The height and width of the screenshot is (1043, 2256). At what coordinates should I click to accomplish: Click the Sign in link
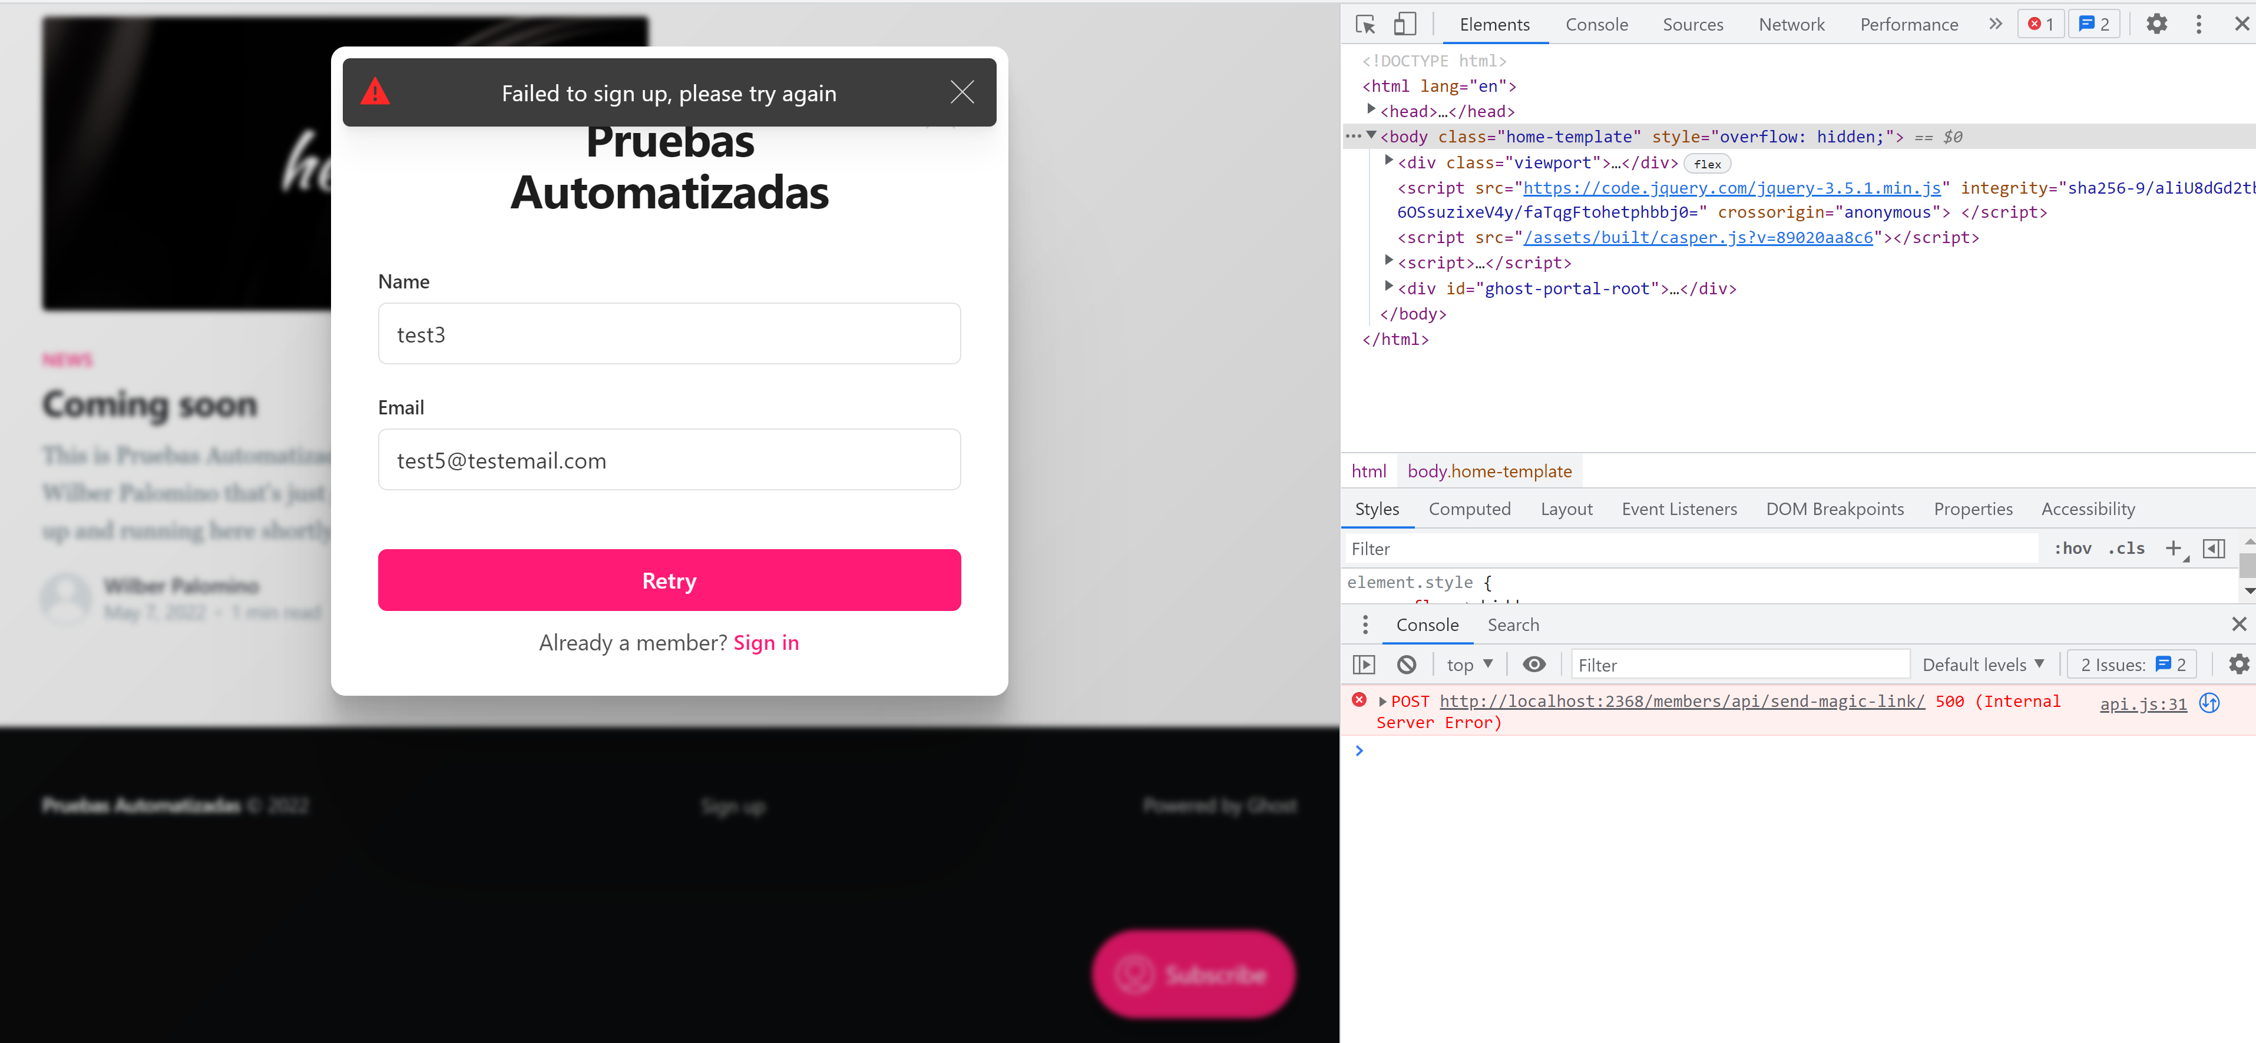[x=766, y=642]
